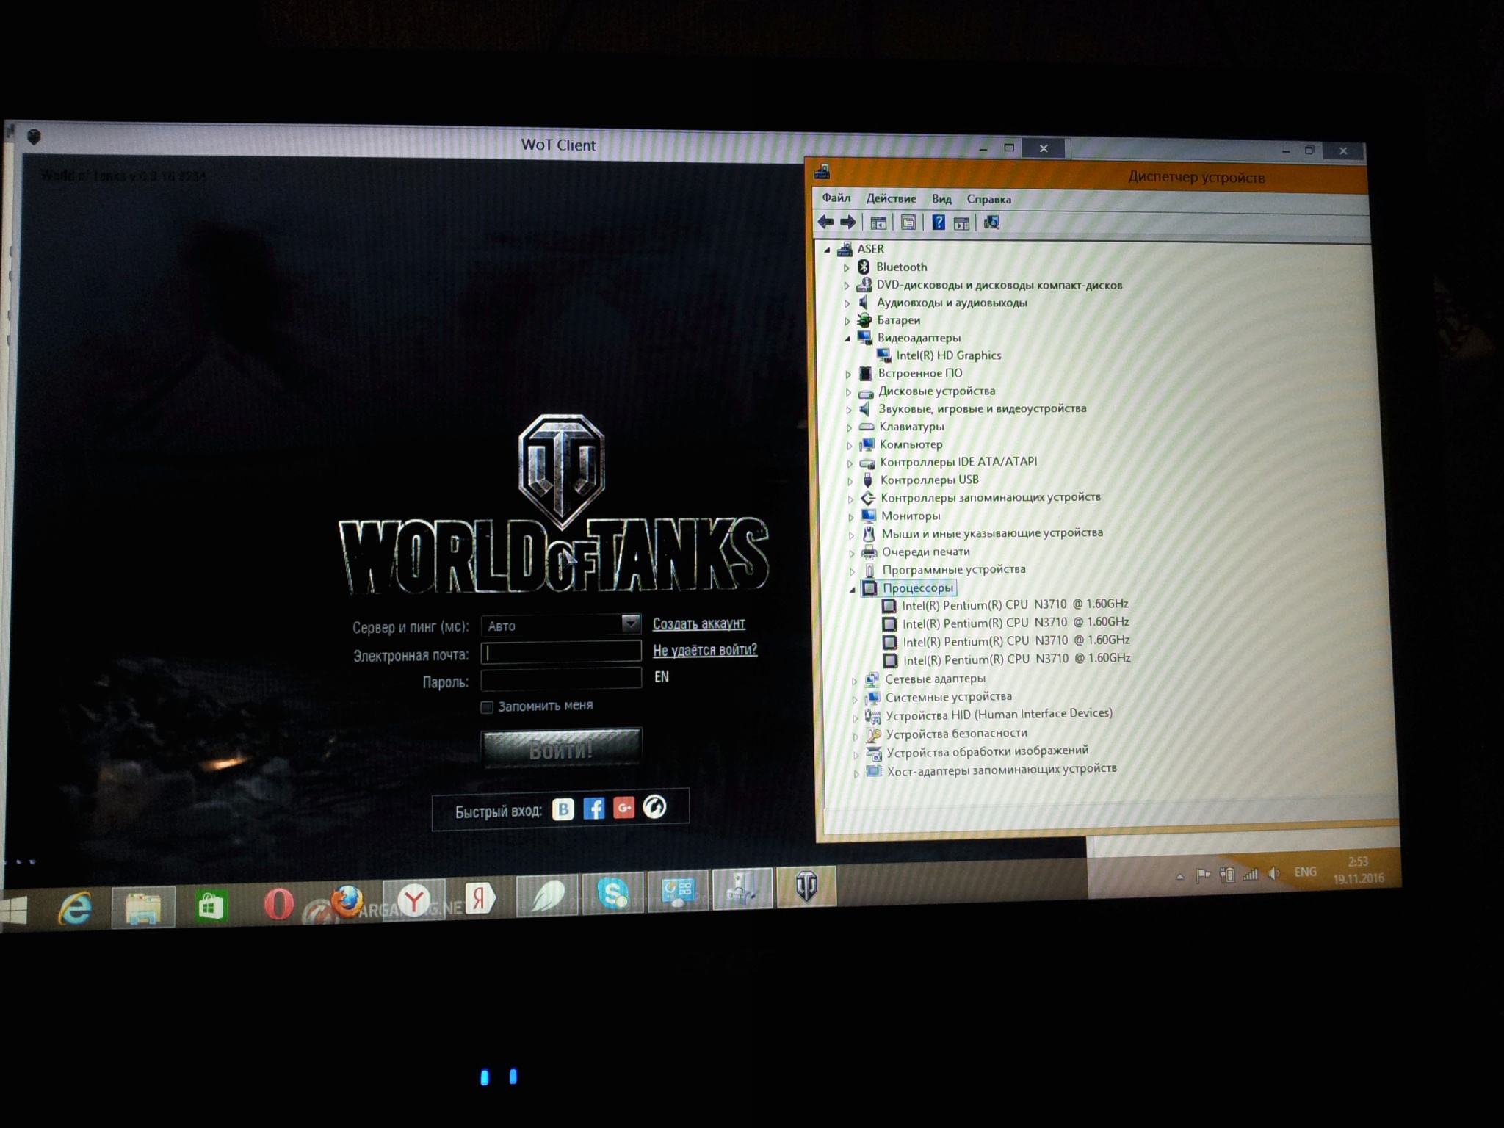Open the 'Сервер и пинг' server dropdown
Viewport: 1504px width, 1128px height.
(x=561, y=625)
